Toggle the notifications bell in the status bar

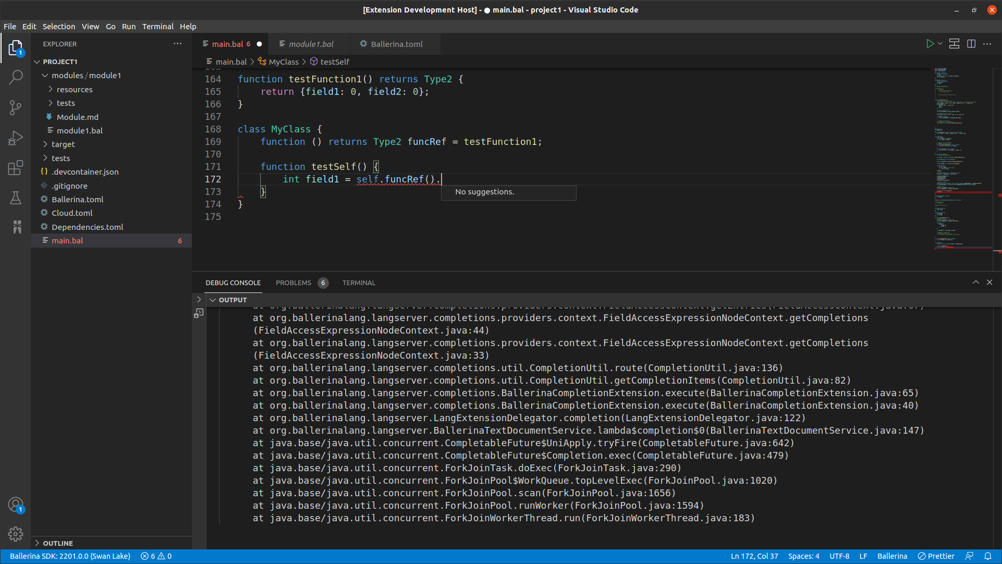987,556
